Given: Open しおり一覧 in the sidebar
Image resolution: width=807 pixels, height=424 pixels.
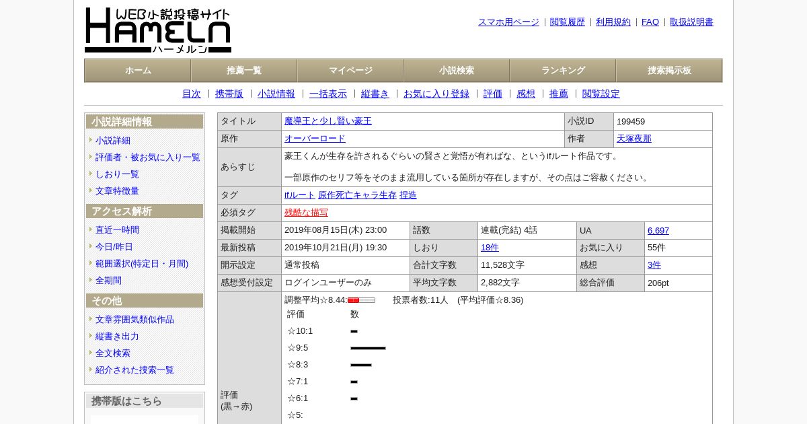Looking at the screenshot, I should coord(117,174).
